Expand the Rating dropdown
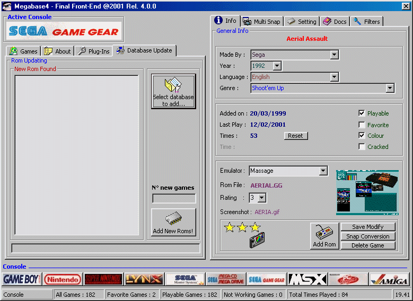Viewport: 413px width, 301px height. click(x=262, y=198)
